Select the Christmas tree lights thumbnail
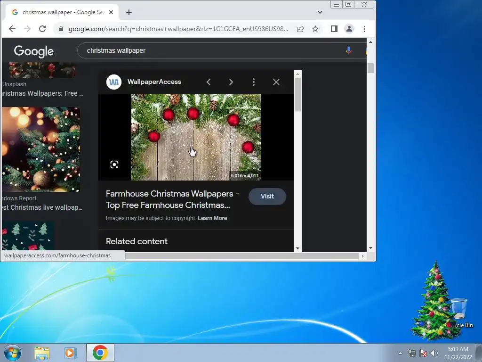The width and height of the screenshot is (482, 362). pos(41,149)
